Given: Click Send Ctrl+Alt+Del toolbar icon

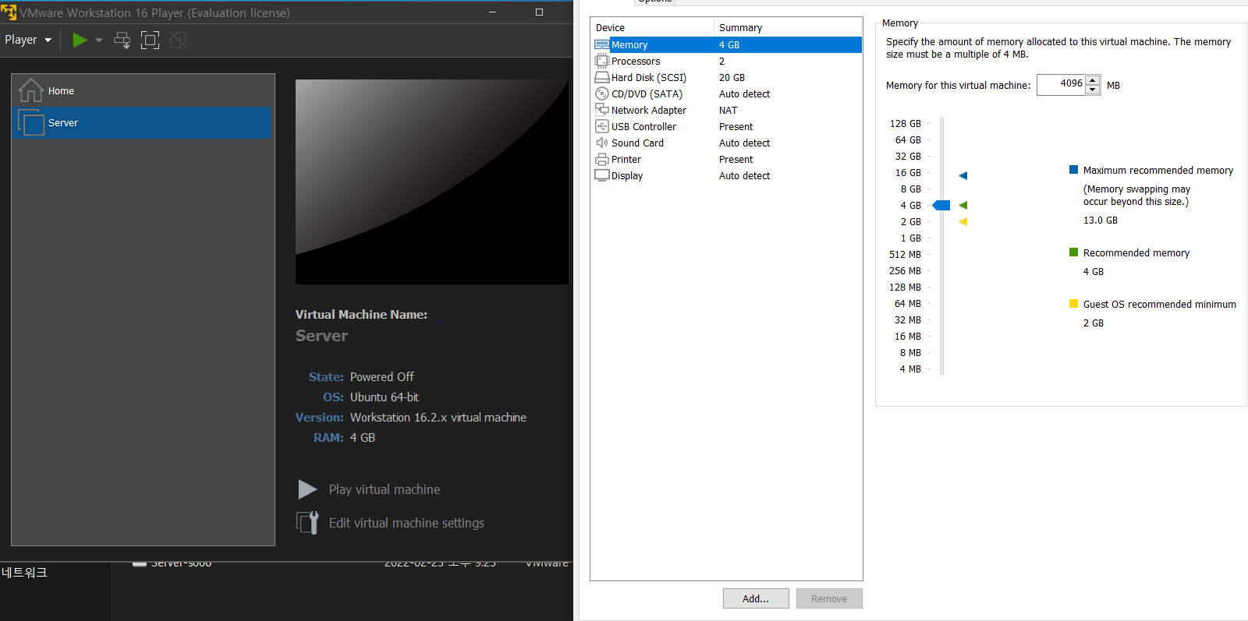Looking at the screenshot, I should [122, 40].
